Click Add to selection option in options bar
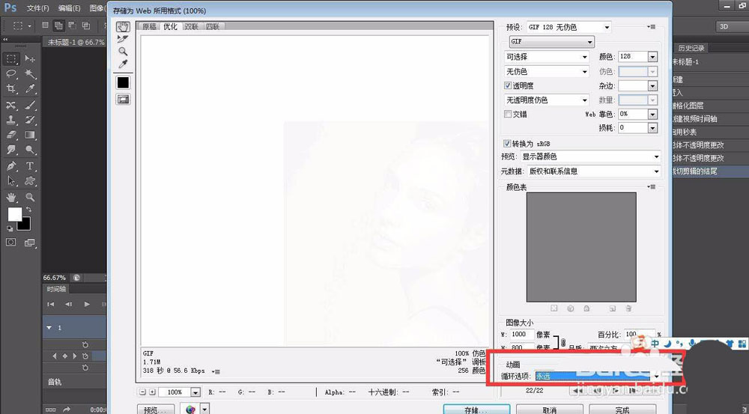This screenshot has height=414, width=749. point(58,25)
